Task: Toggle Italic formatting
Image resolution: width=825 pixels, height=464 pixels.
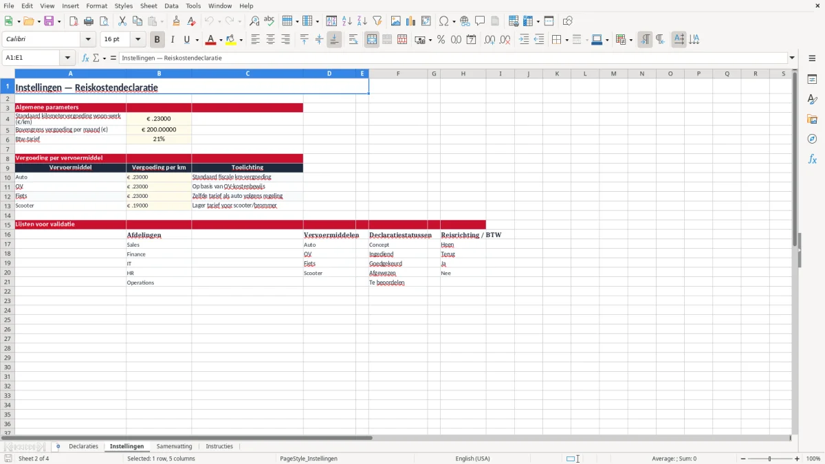Action: pos(173,40)
